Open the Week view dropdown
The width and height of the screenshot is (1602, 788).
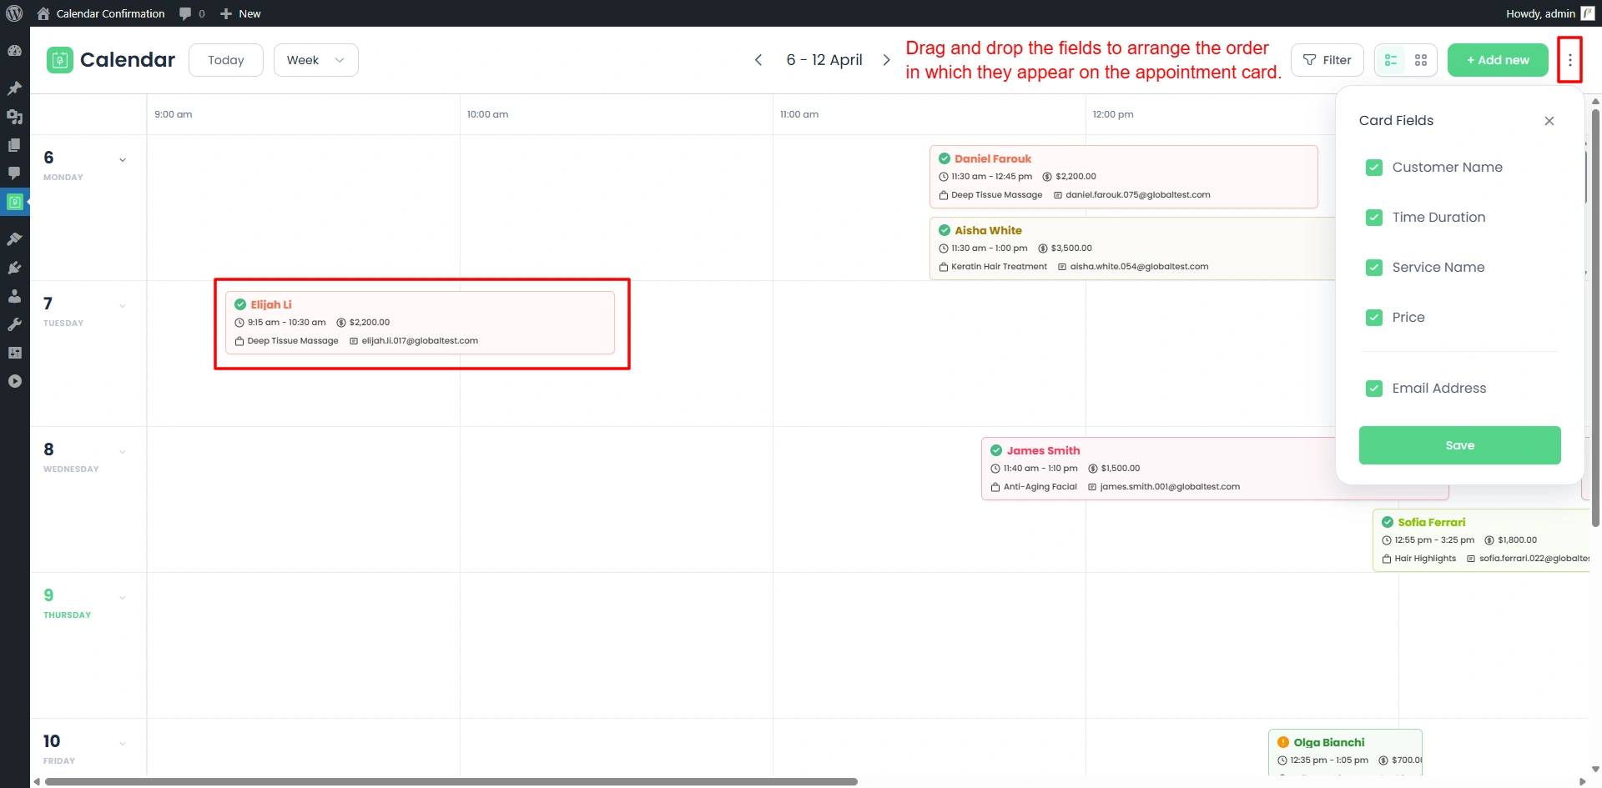(x=315, y=59)
